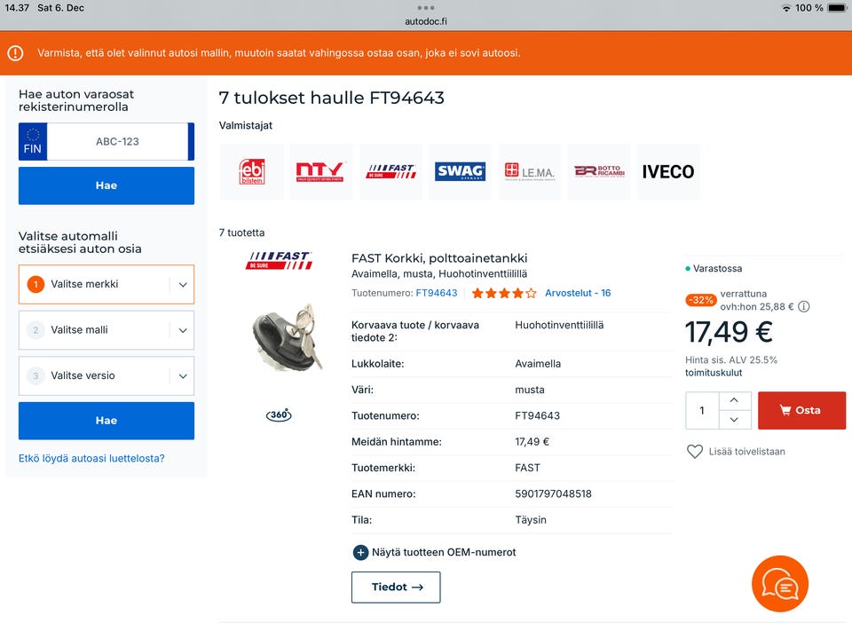852x639 pixels.
Task: Choose the SWAG brand logo
Action: coord(460,171)
